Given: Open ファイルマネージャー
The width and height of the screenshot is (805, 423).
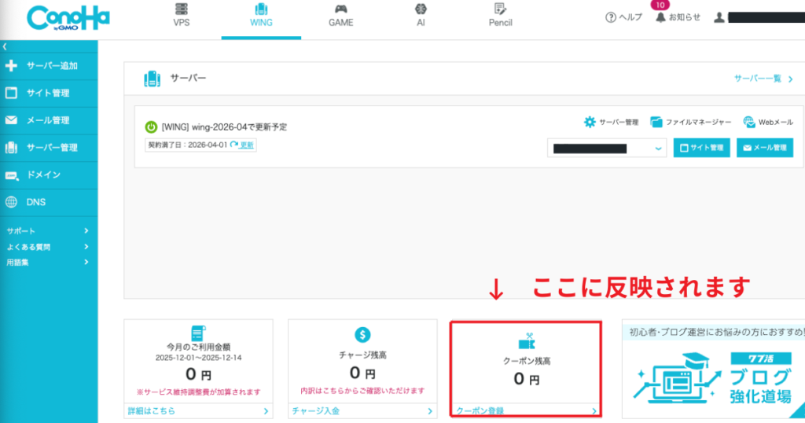Looking at the screenshot, I should pos(690,122).
